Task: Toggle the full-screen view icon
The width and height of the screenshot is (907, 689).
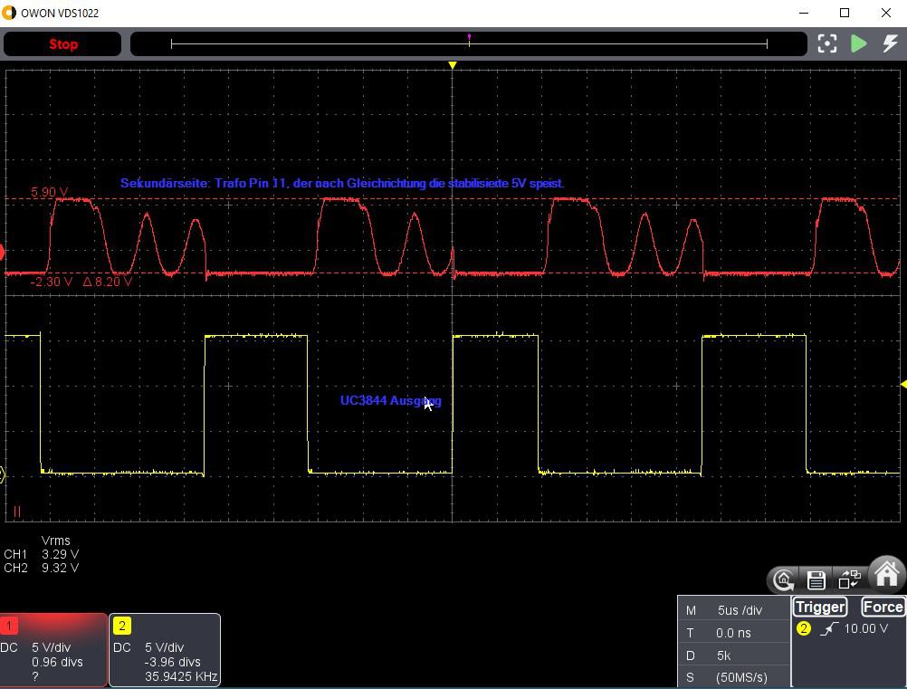Action: tap(827, 44)
